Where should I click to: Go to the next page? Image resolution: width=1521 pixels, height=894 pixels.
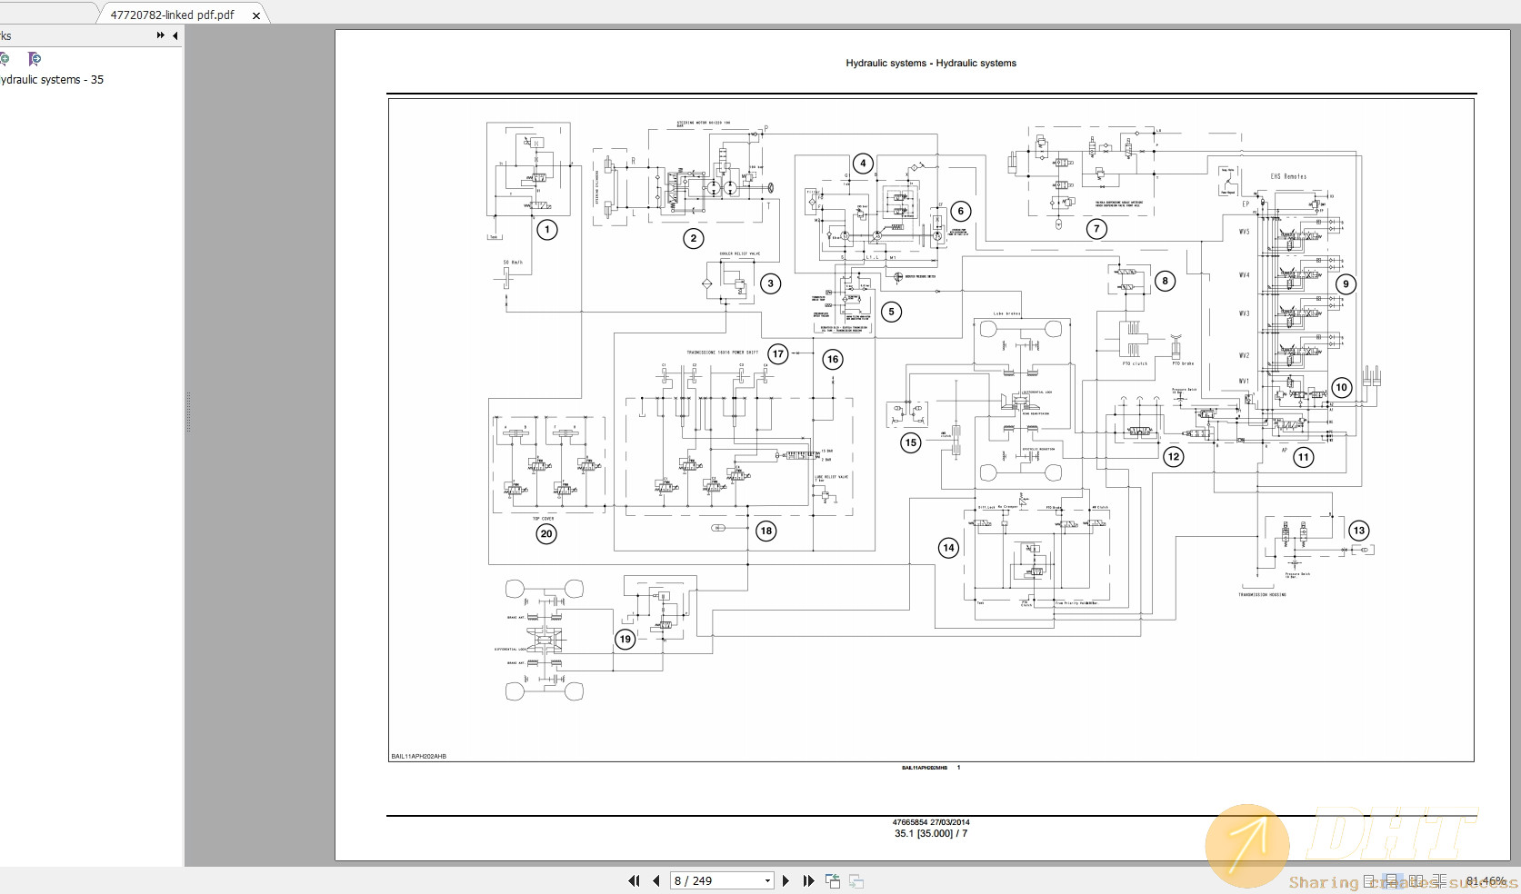[x=786, y=880]
